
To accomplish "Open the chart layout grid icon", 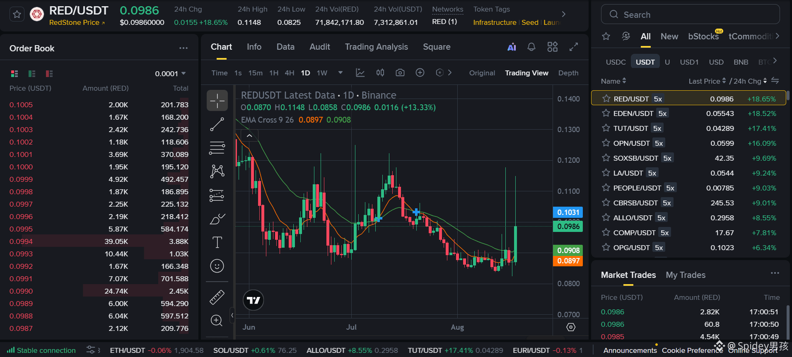I will (x=553, y=47).
